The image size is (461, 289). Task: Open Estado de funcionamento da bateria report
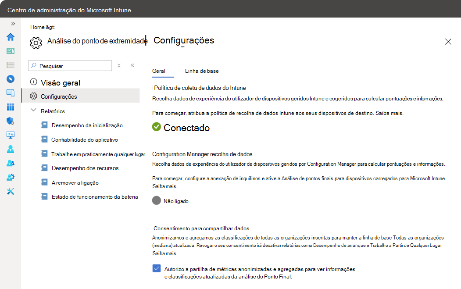coord(95,196)
